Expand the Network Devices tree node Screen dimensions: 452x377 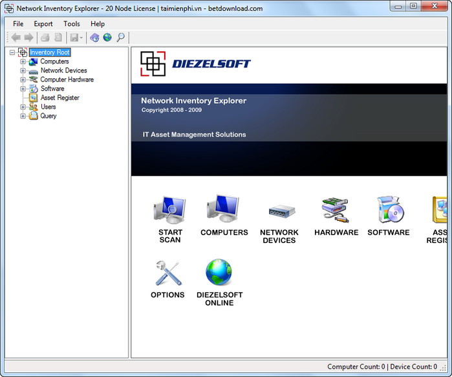[x=23, y=71]
